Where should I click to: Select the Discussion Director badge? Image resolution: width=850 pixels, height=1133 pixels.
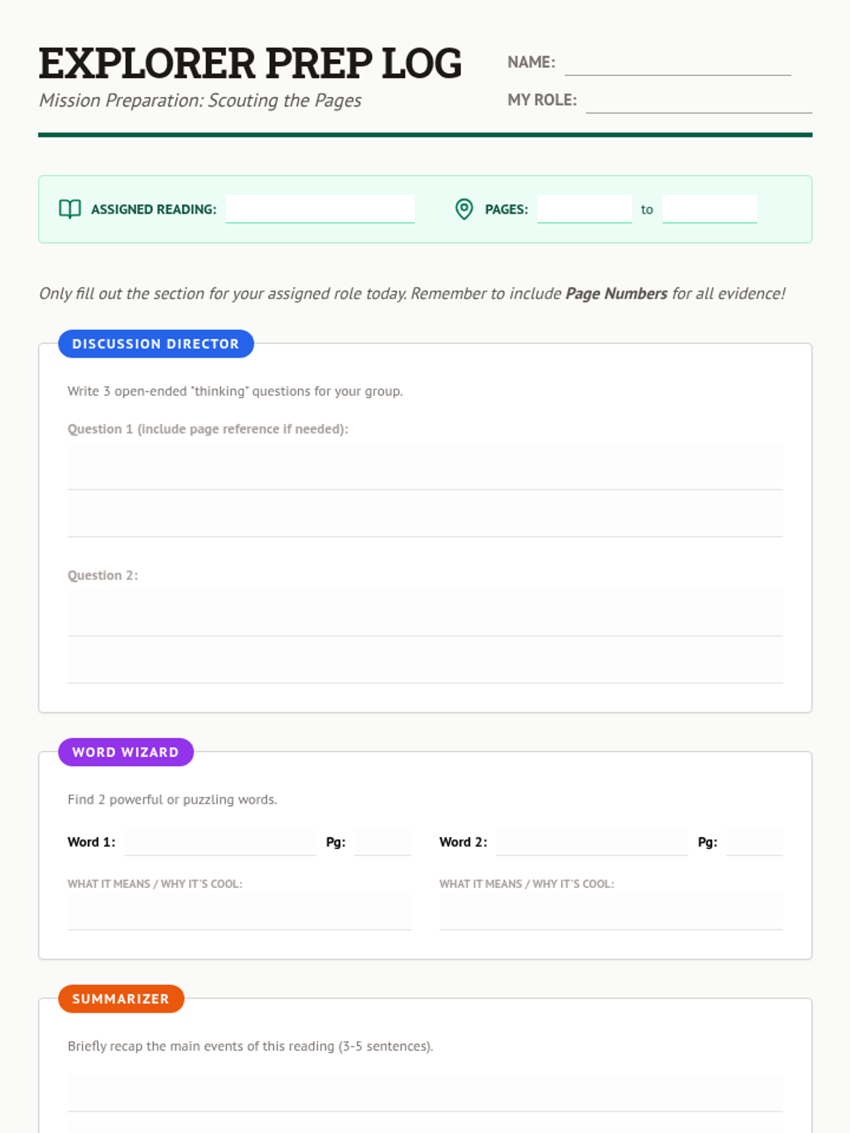[156, 343]
